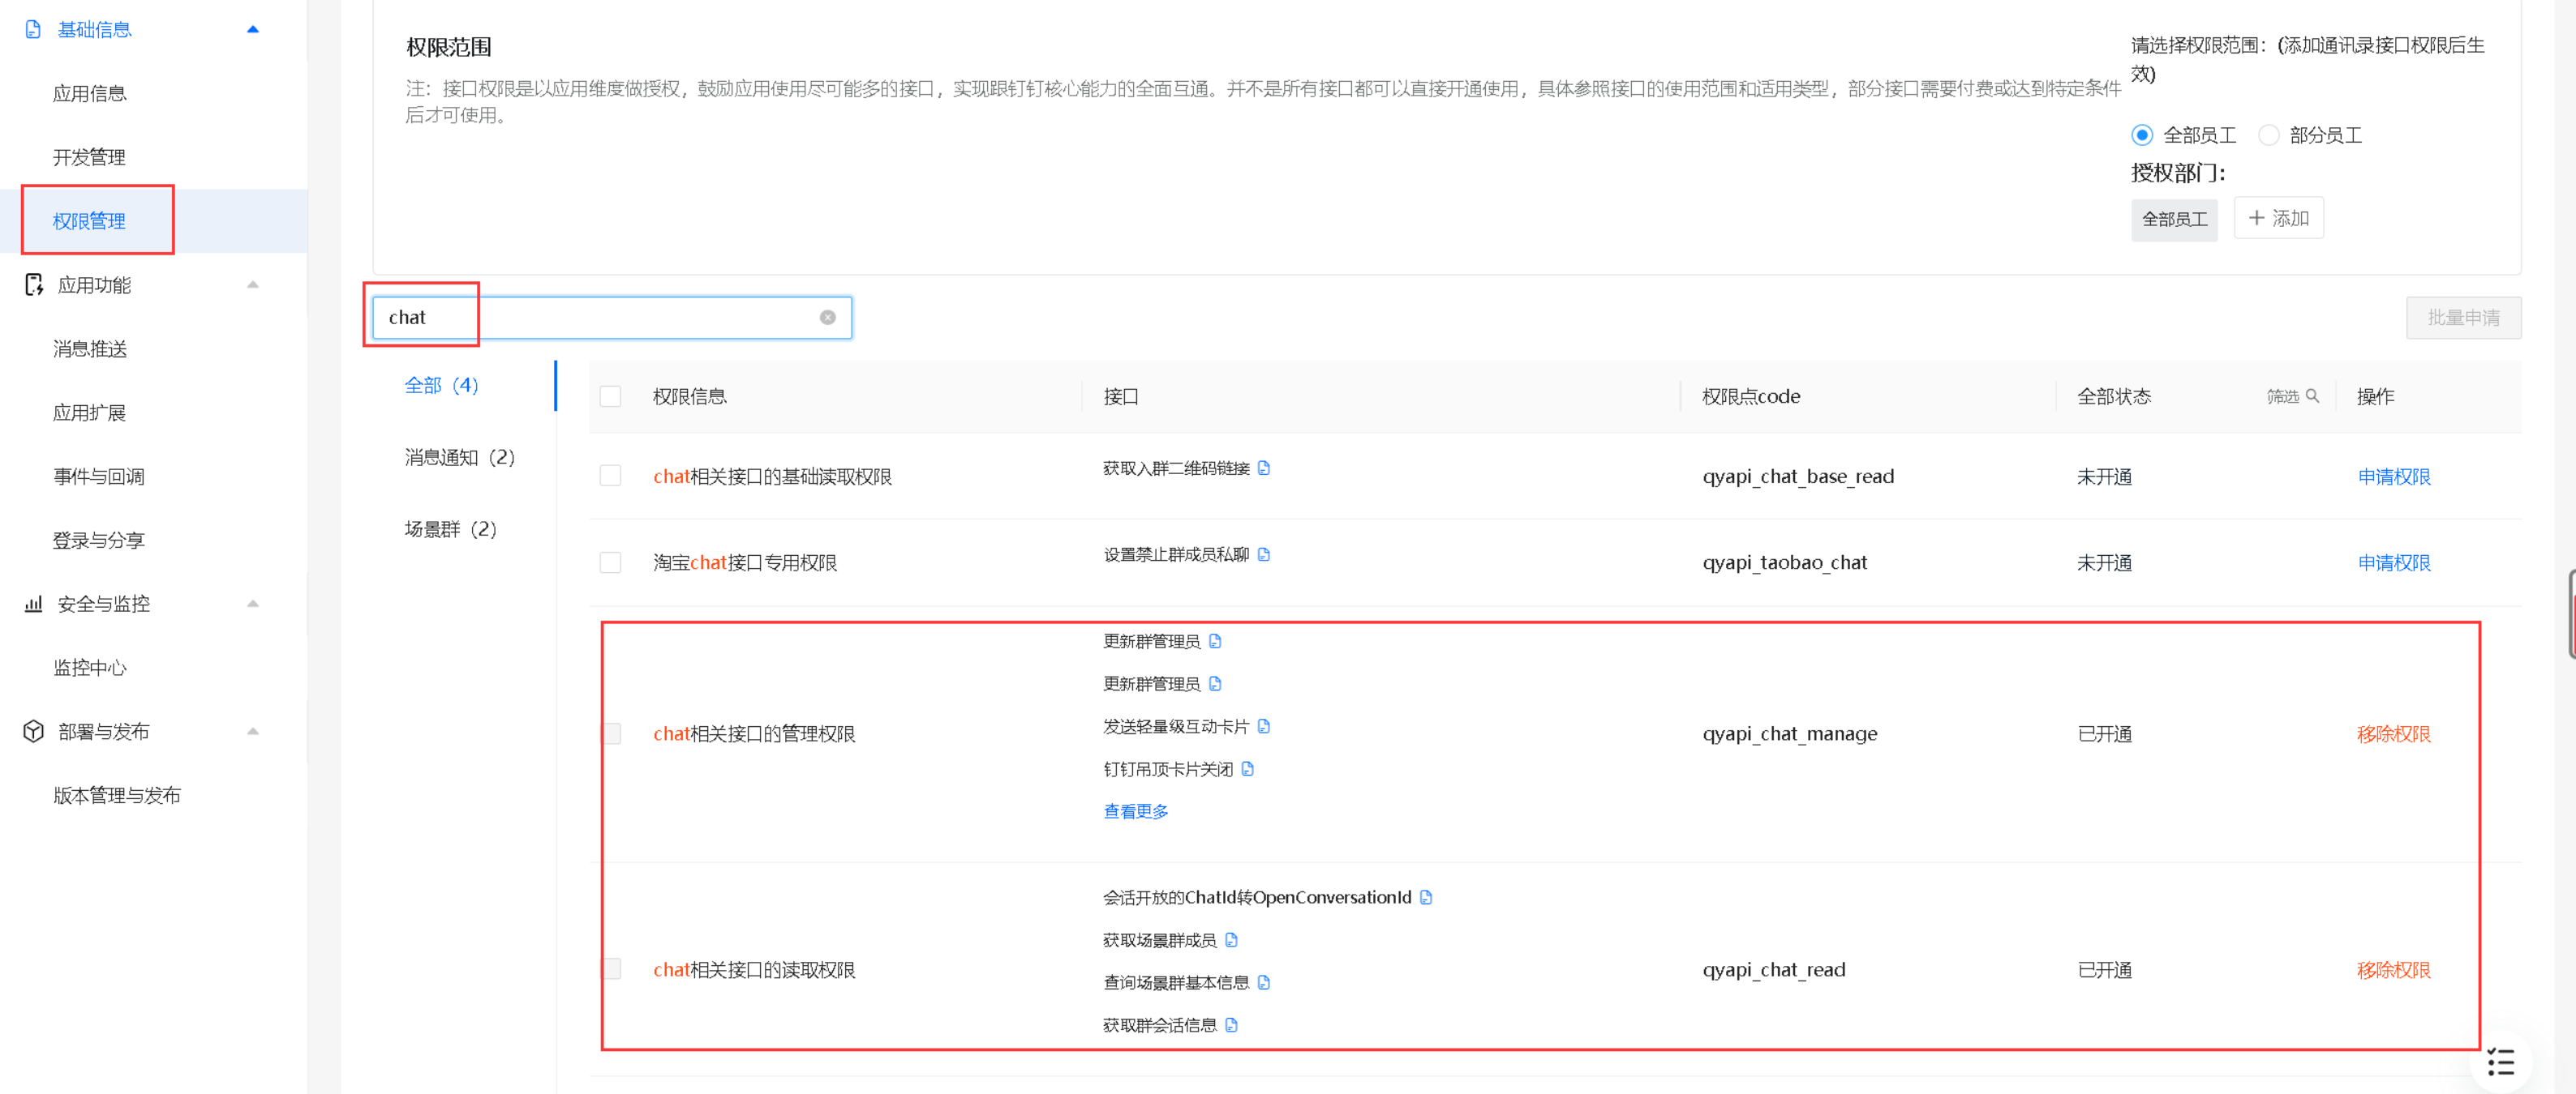Collapse the 基础信息 sidebar section
This screenshot has height=1094, width=2576.
pyautogui.click(x=253, y=30)
